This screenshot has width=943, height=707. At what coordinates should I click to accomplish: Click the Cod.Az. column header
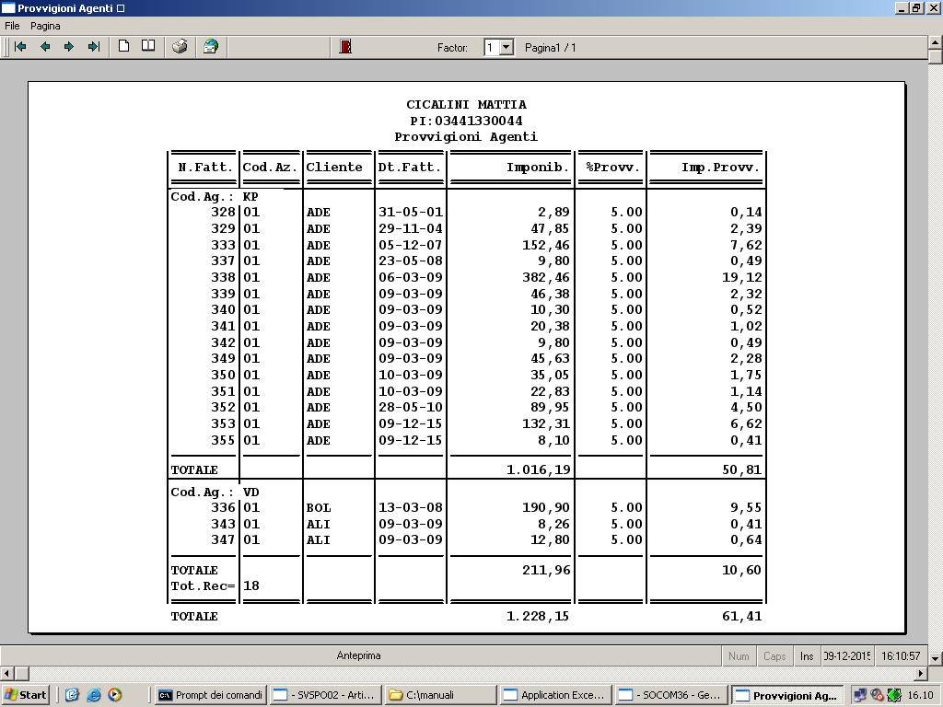click(x=270, y=168)
